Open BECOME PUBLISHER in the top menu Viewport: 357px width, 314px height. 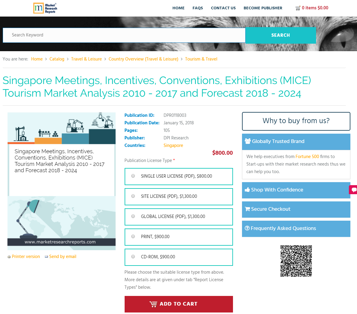coord(263,8)
